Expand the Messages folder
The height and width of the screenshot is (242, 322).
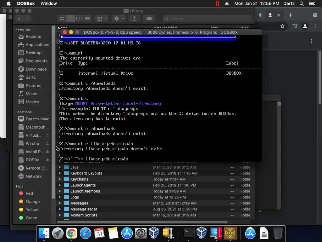point(60,203)
